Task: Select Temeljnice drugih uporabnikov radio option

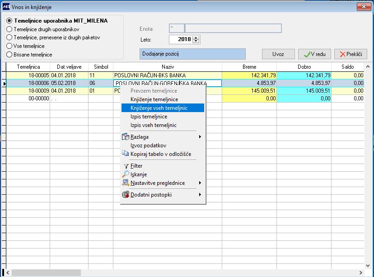Action: click(x=9, y=29)
